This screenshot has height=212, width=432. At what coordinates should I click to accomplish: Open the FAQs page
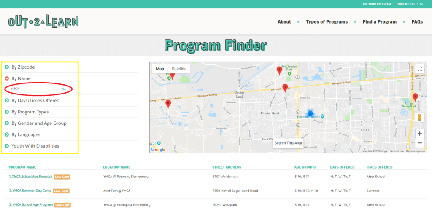point(417,22)
